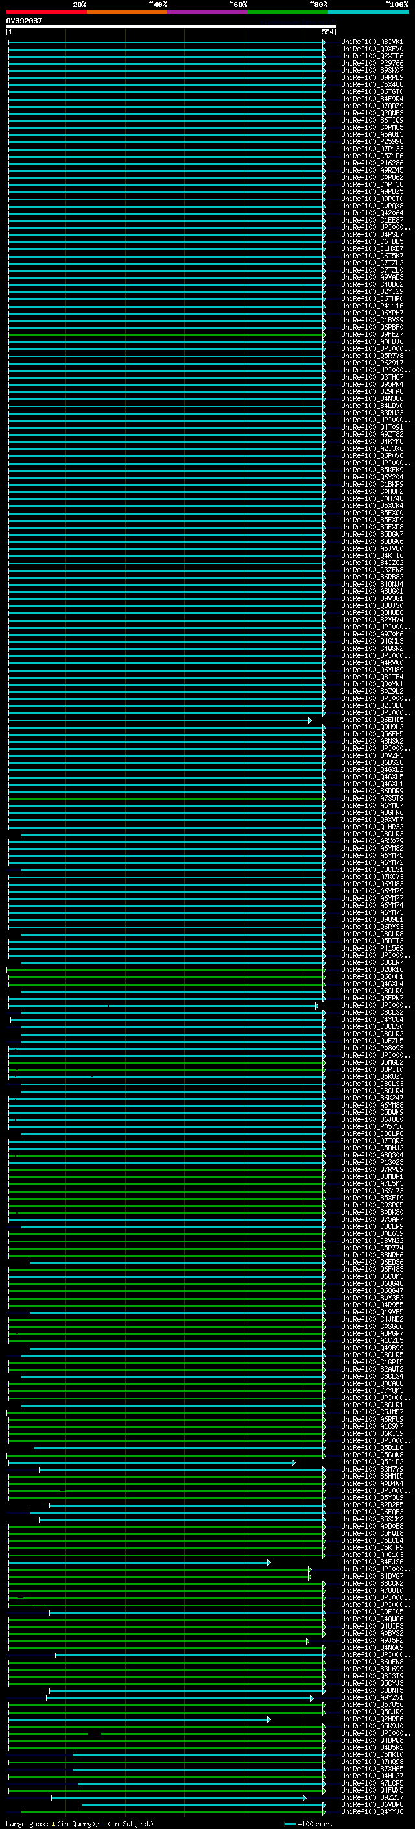Select label UniRef100_B6DDR9

tap(372, 791)
